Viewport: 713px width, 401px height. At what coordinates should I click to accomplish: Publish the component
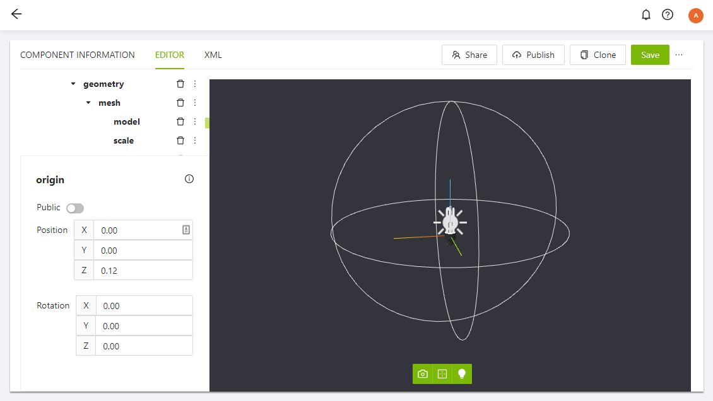tap(533, 55)
